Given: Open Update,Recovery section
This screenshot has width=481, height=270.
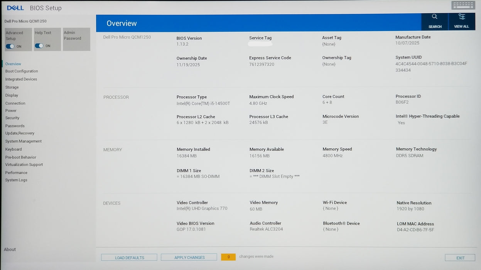Looking at the screenshot, I should click(x=20, y=133).
